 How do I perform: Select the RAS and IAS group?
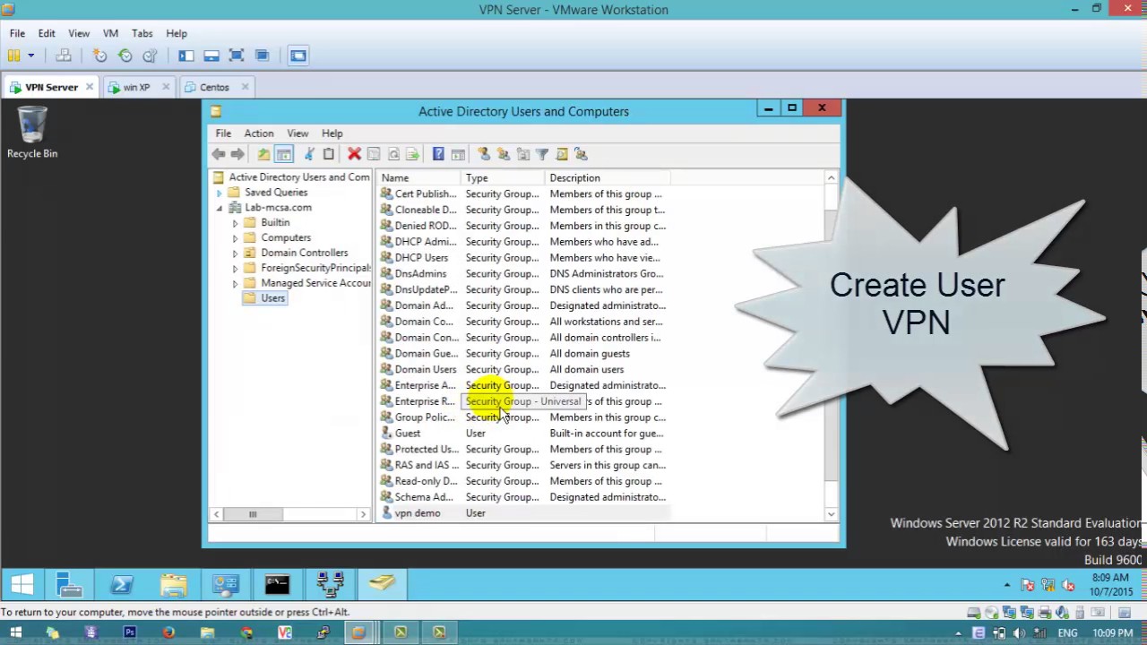click(x=427, y=465)
